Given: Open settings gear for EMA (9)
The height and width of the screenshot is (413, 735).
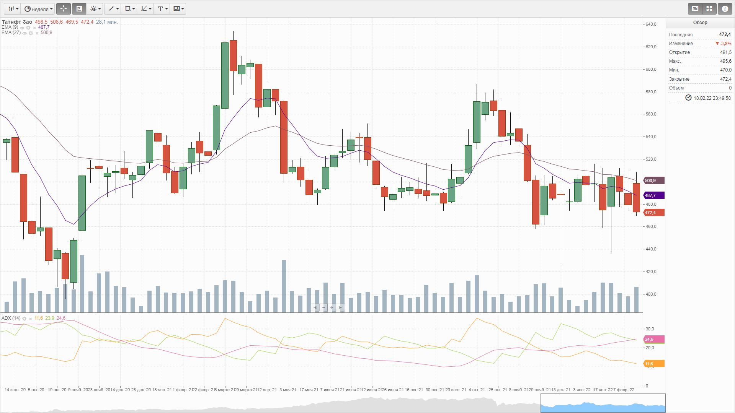Looking at the screenshot, I should pyautogui.click(x=28, y=28).
